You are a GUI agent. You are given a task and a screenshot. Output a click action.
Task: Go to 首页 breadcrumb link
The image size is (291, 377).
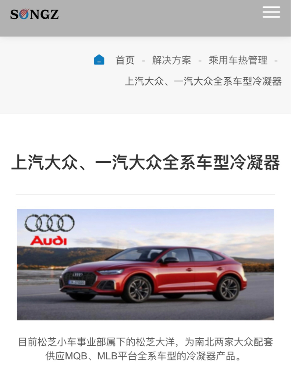[x=125, y=60]
